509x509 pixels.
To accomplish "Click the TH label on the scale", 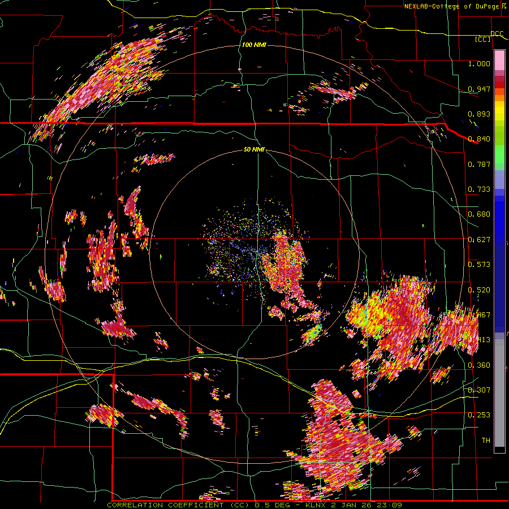I will coord(486,440).
